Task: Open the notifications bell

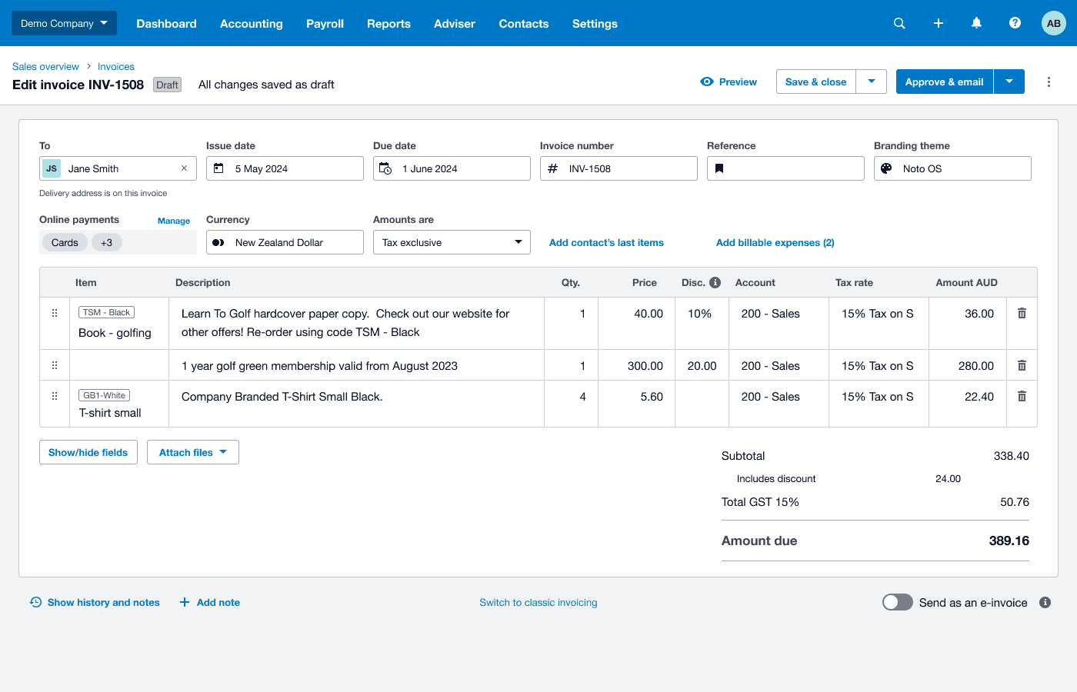Action: coord(976,23)
